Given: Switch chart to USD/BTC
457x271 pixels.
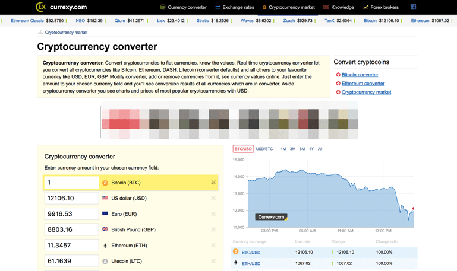Looking at the screenshot, I should 264,149.
